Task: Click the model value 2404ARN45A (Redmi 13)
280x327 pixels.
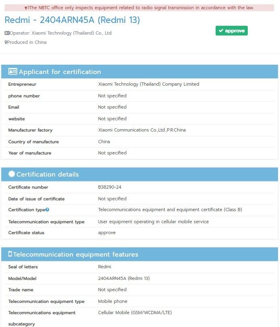Action: (124, 278)
